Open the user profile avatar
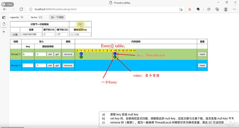The image size is (239, 128). [226, 9]
